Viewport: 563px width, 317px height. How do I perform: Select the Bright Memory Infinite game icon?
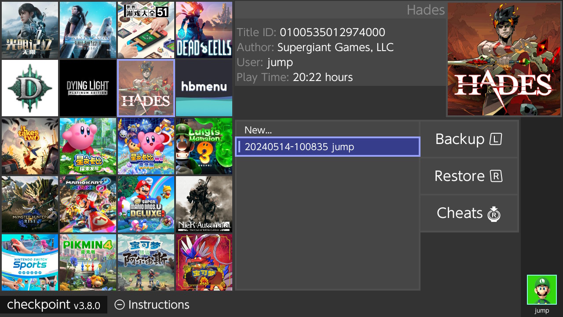[x=30, y=30]
